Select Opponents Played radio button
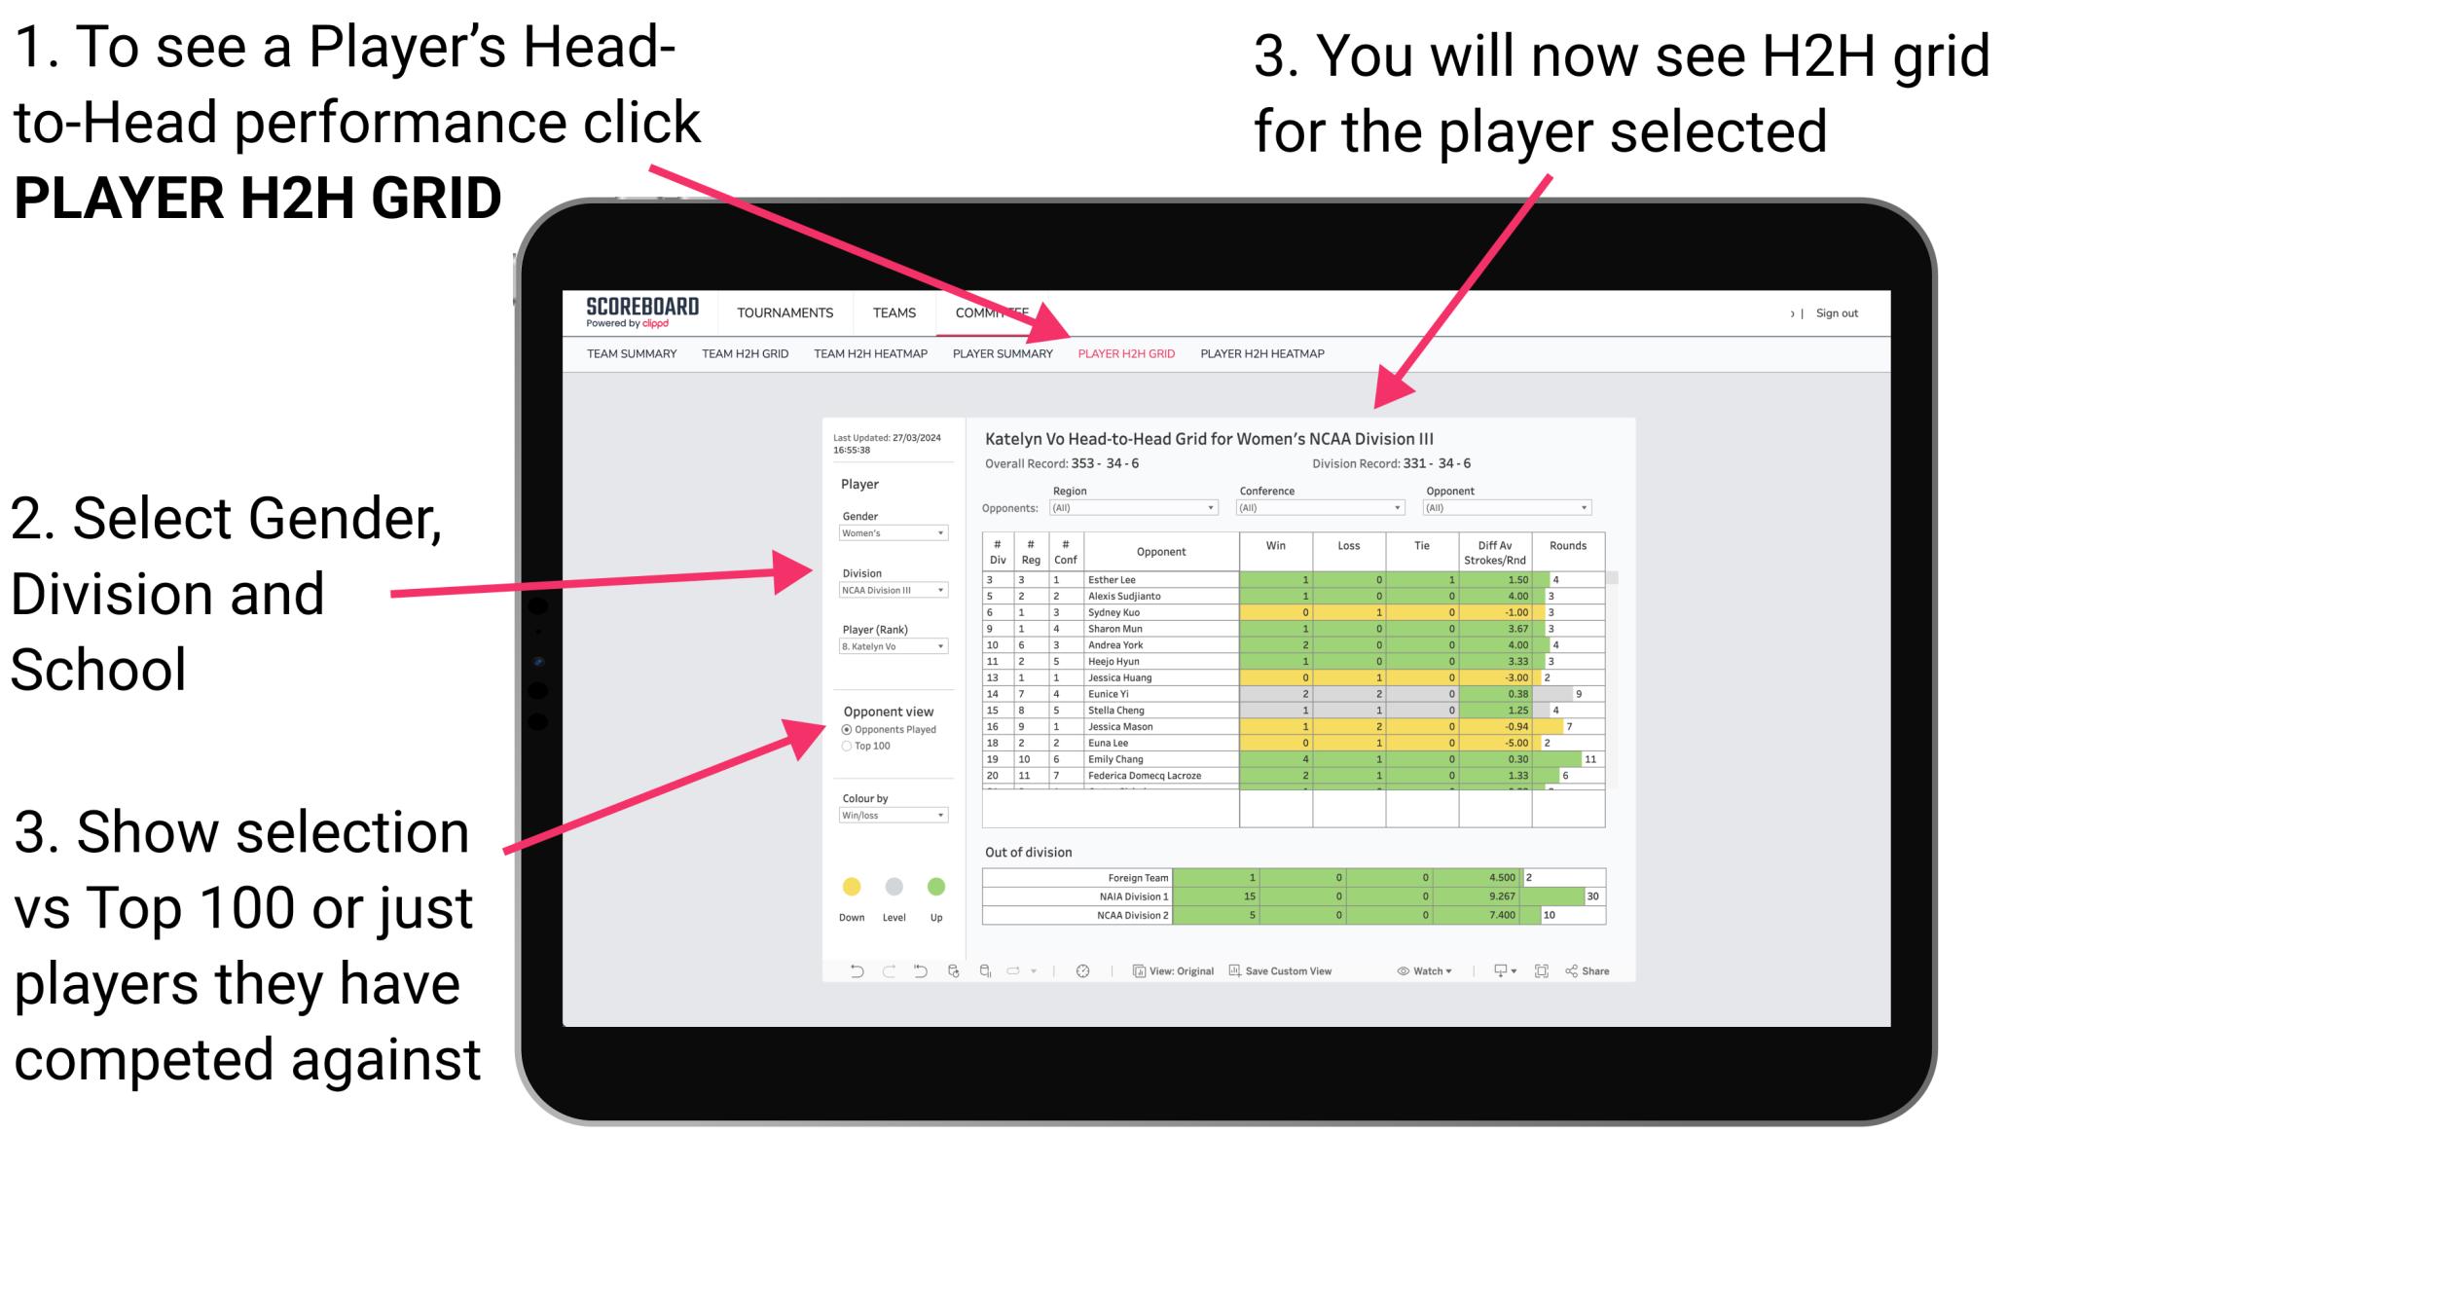Screen dimensions: 2445x1316 [x=846, y=731]
